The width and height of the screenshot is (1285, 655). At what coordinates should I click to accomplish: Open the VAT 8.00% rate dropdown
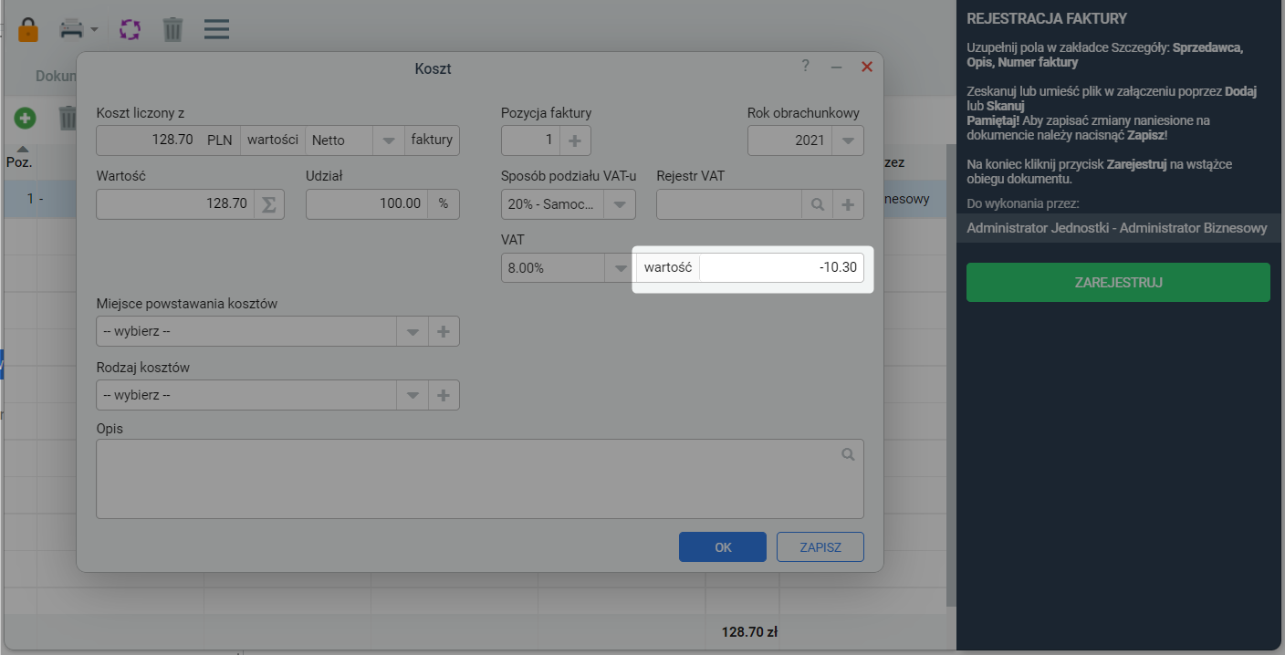tap(620, 268)
